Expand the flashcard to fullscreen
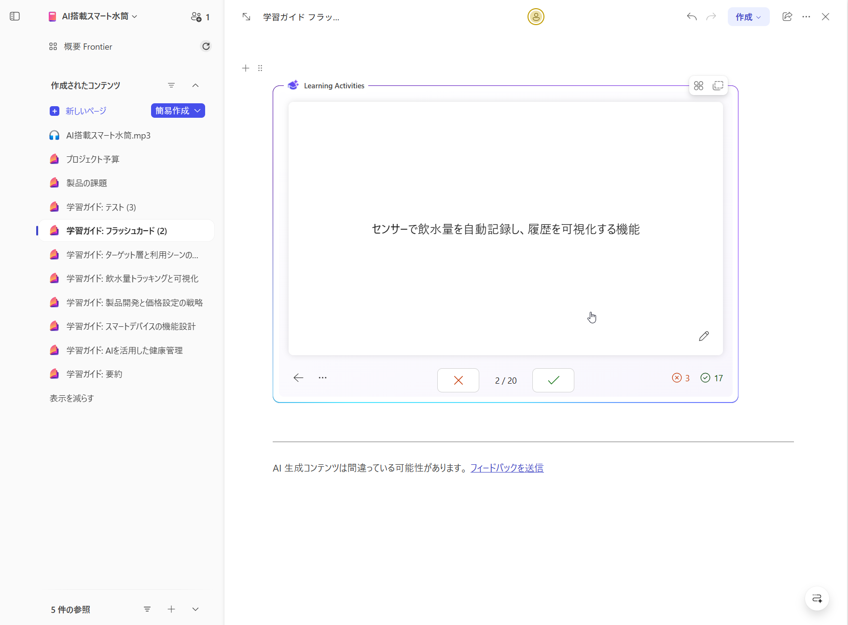The image size is (848, 625). click(718, 85)
